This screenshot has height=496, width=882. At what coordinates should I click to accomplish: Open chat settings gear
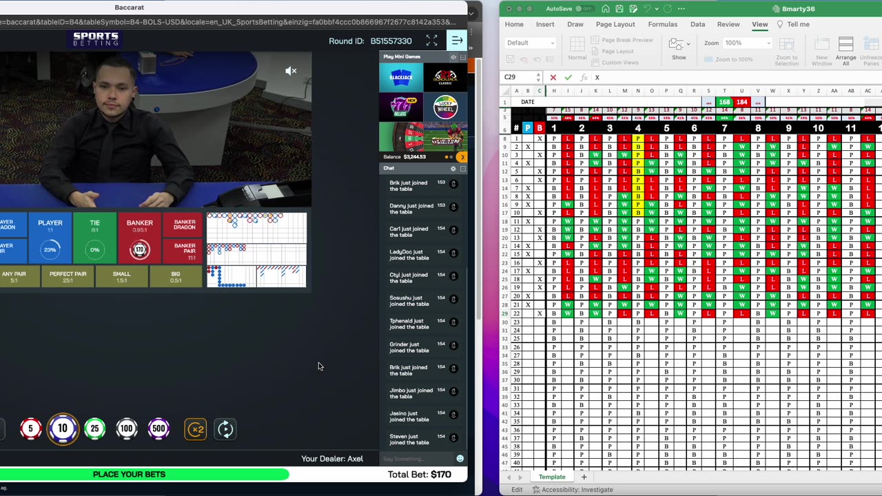[453, 168]
